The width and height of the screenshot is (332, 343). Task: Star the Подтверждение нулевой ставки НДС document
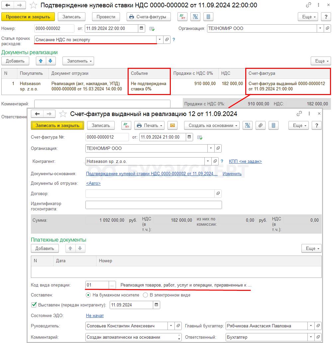pyautogui.click(x=33, y=5)
